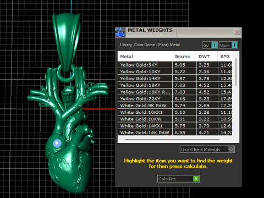Toggle the GV library switch
The width and height of the screenshot is (264, 198).
[210, 45]
